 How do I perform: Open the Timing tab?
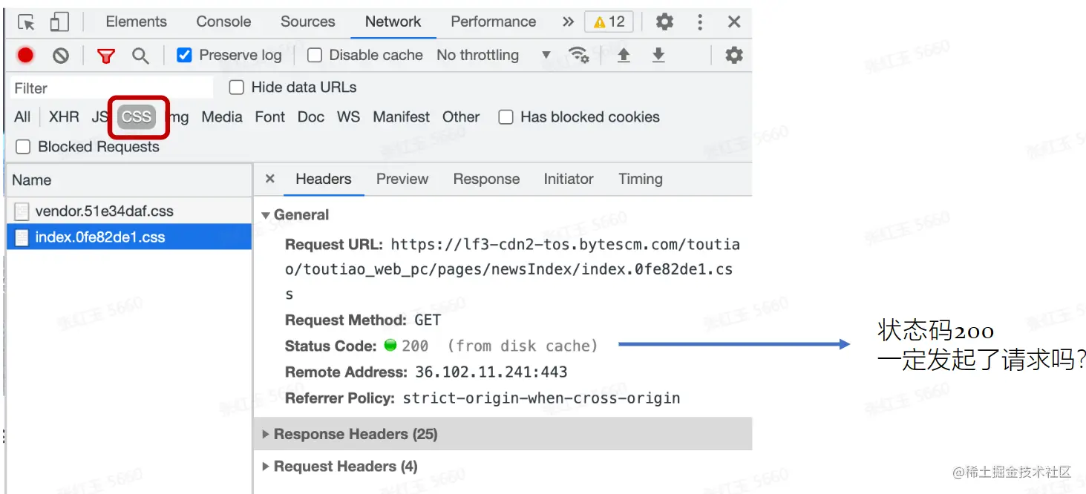tap(640, 179)
